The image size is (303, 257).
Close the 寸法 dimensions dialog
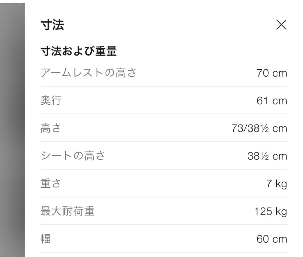281,25
